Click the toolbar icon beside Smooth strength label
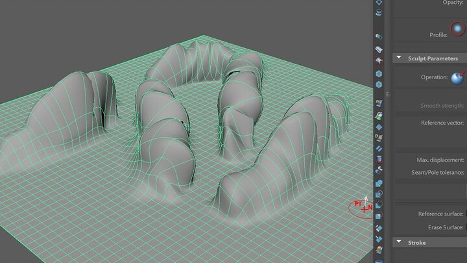467x263 pixels. pyautogui.click(x=379, y=104)
